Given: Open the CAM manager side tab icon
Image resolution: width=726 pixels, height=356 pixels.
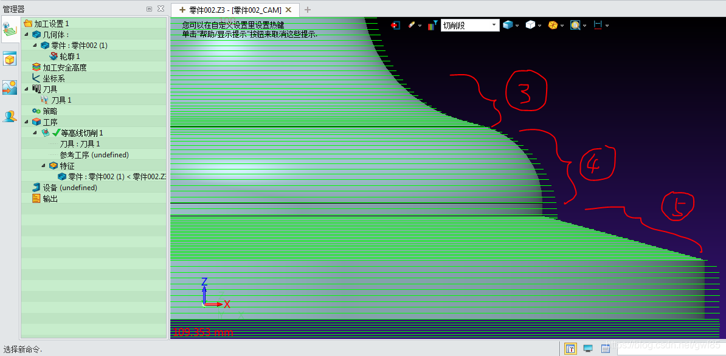Looking at the screenshot, I should [x=10, y=30].
